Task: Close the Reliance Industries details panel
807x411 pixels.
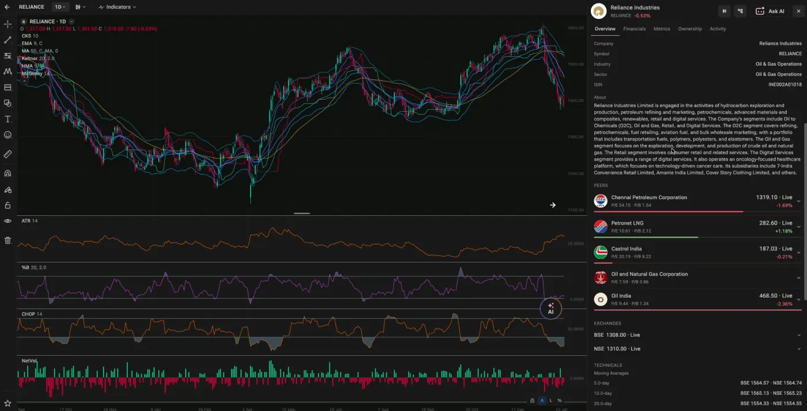Action: pos(798,11)
